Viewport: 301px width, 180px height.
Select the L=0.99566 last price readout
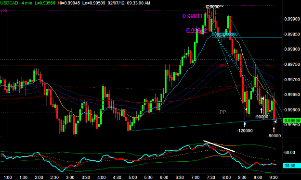pos(45,3)
